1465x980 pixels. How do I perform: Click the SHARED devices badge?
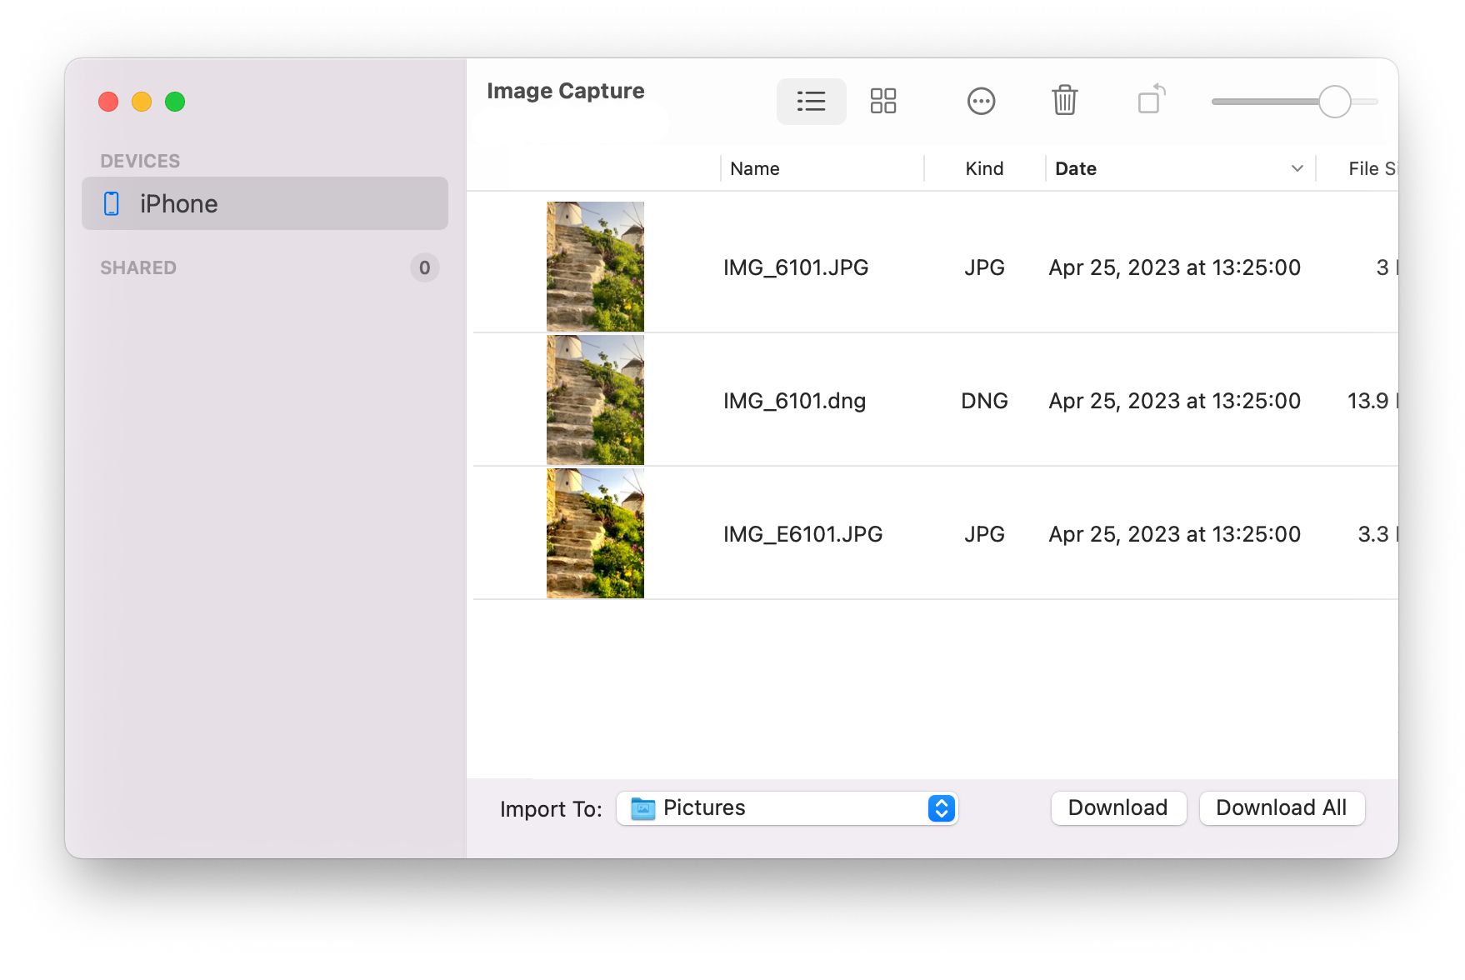point(424,267)
